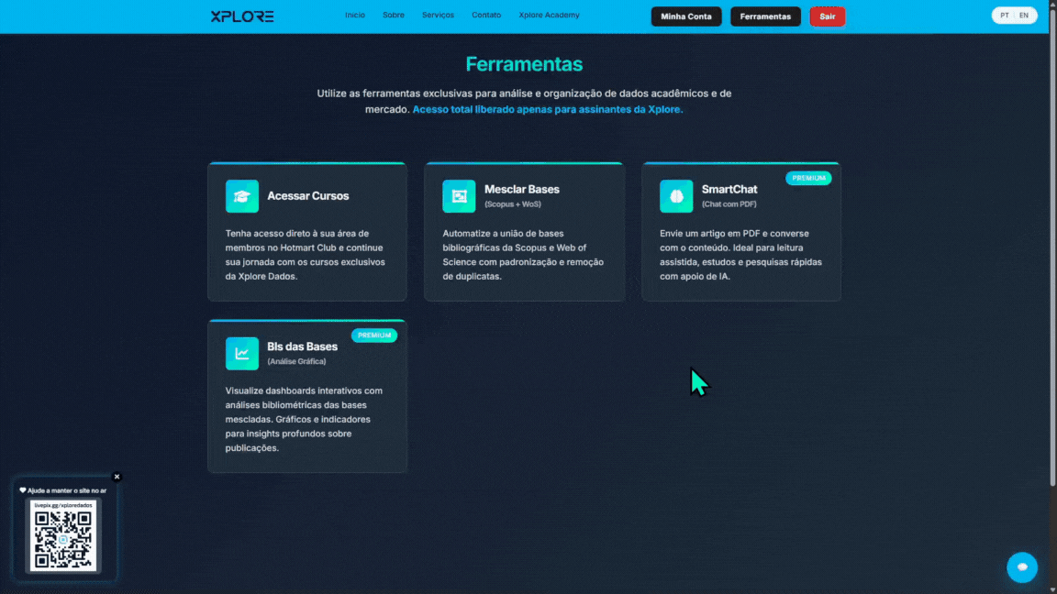Visit Xplore Academy from the navbar
The width and height of the screenshot is (1057, 594).
[549, 15]
